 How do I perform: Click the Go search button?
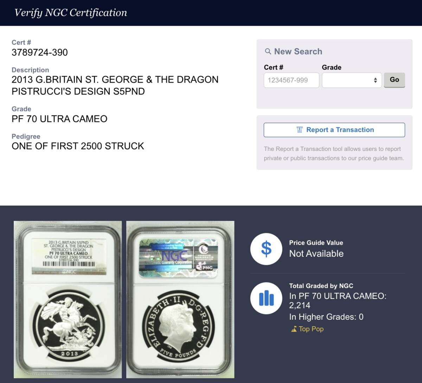pyautogui.click(x=394, y=80)
